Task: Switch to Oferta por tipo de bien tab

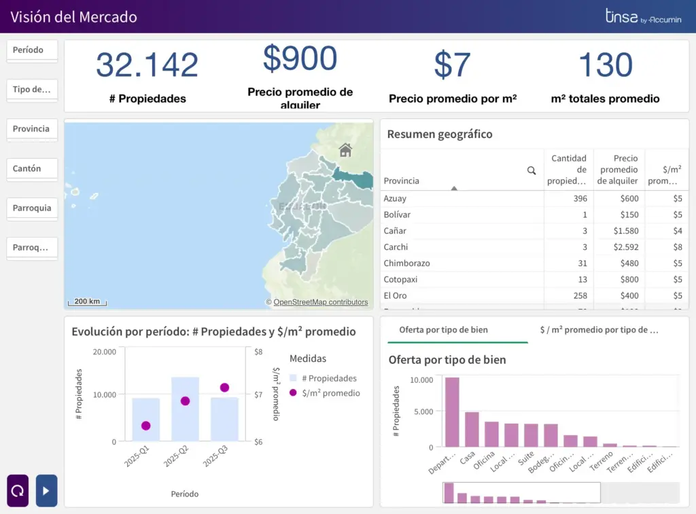Action: 443,330
